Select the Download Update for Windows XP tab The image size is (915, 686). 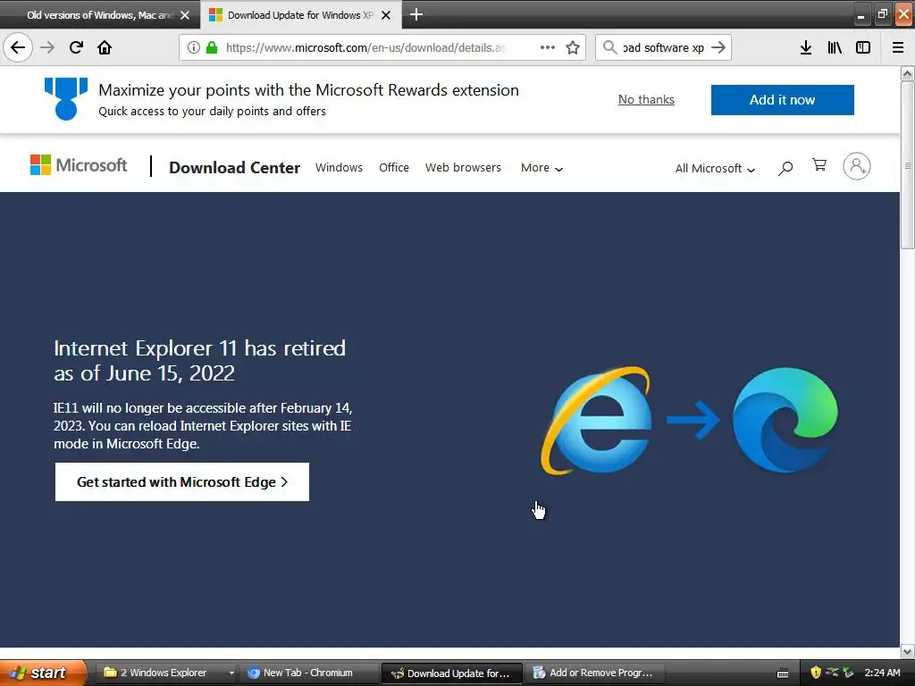[300, 15]
